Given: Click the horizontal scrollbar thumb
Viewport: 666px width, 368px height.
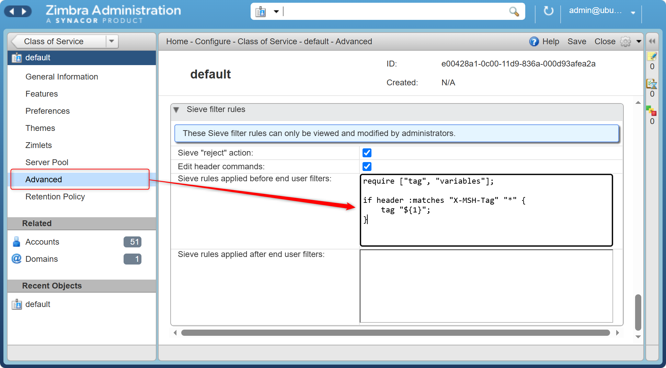Looking at the screenshot, I should pyautogui.click(x=395, y=333).
